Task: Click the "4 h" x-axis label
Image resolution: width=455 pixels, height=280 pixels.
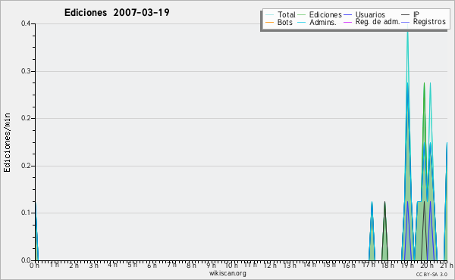Action: tap(113, 265)
